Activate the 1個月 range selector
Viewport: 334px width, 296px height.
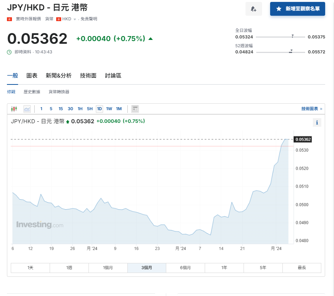[x=108, y=268]
